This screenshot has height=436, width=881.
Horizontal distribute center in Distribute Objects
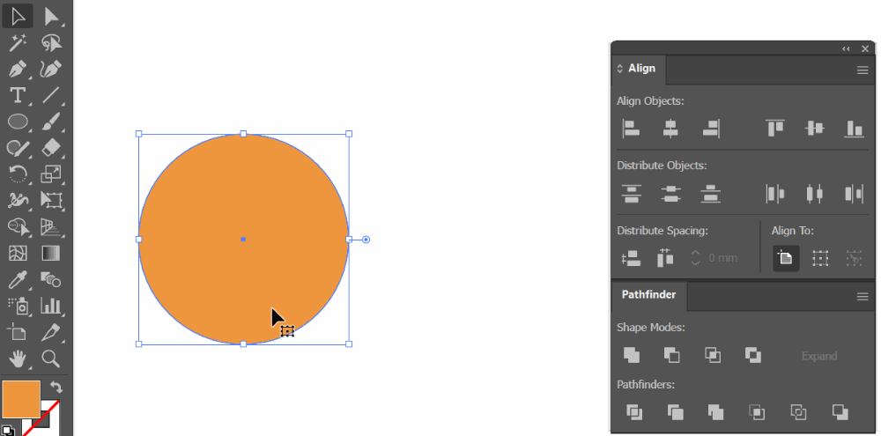pos(814,194)
